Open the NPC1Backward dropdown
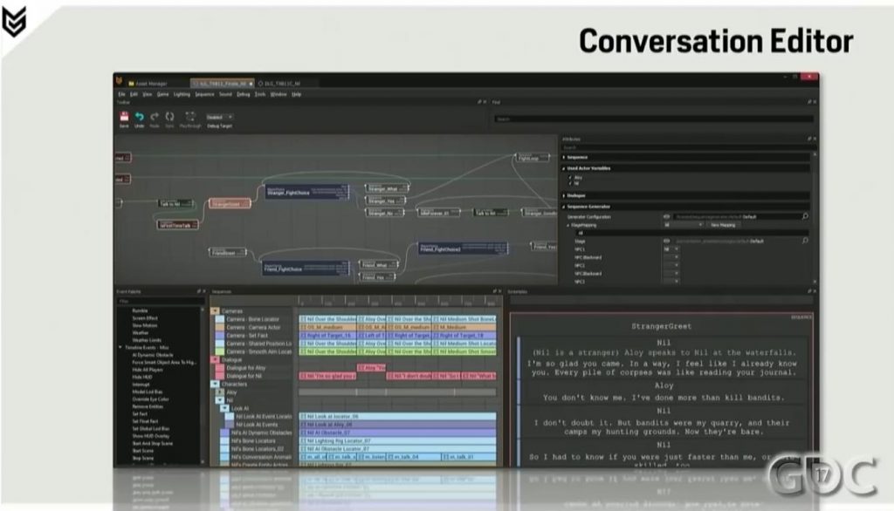 click(x=670, y=257)
